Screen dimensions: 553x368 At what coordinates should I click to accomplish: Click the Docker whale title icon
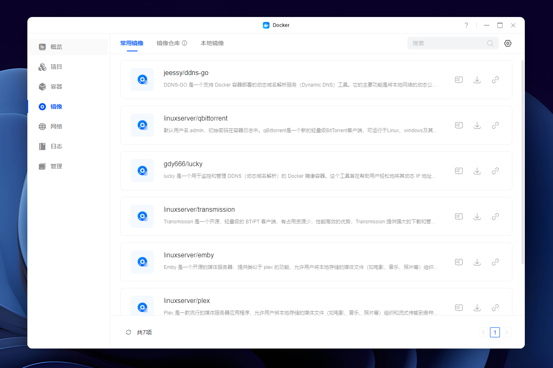point(266,25)
